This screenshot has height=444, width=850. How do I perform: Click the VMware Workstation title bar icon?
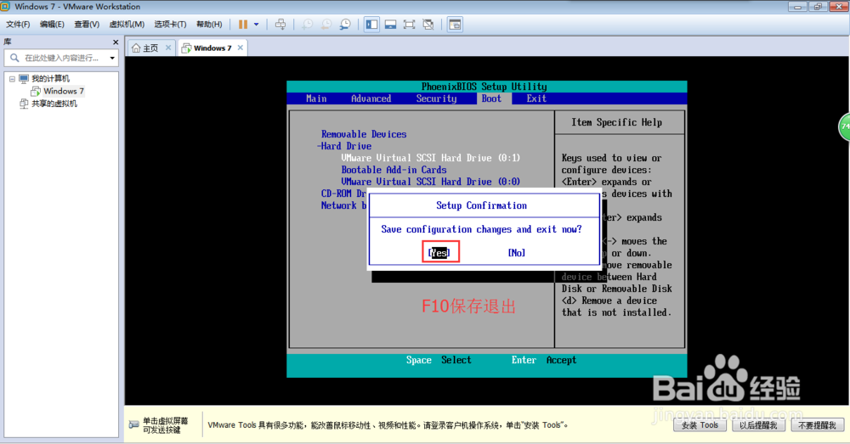(x=5, y=7)
